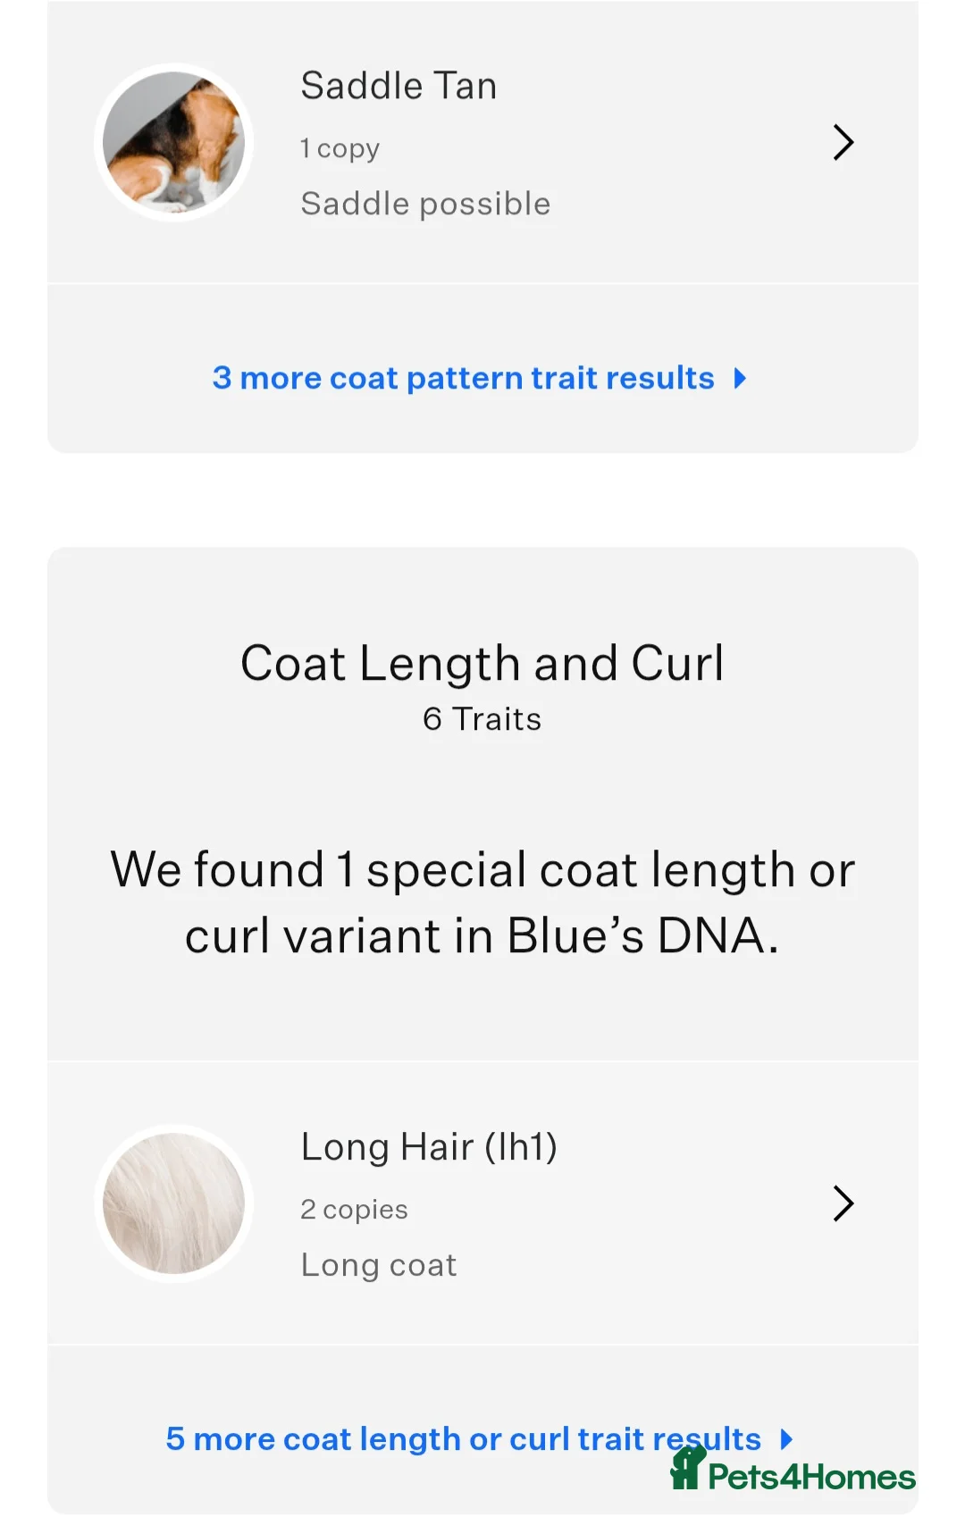
Task: Open the Long Hair fur thumbnail
Action: [x=173, y=1203]
